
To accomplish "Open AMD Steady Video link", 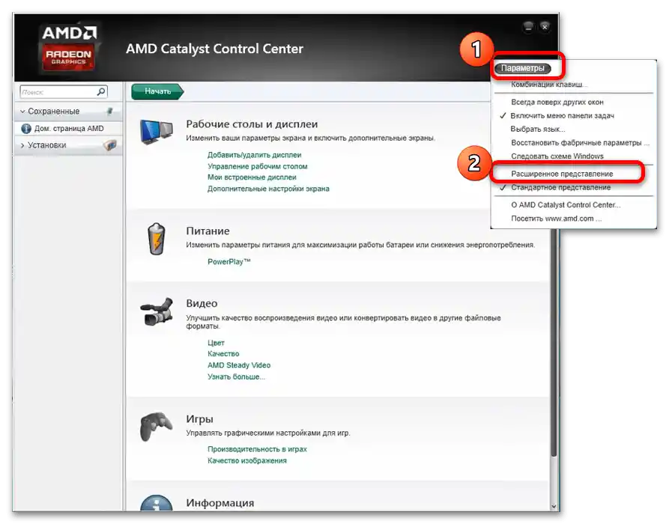I will pyautogui.click(x=239, y=365).
